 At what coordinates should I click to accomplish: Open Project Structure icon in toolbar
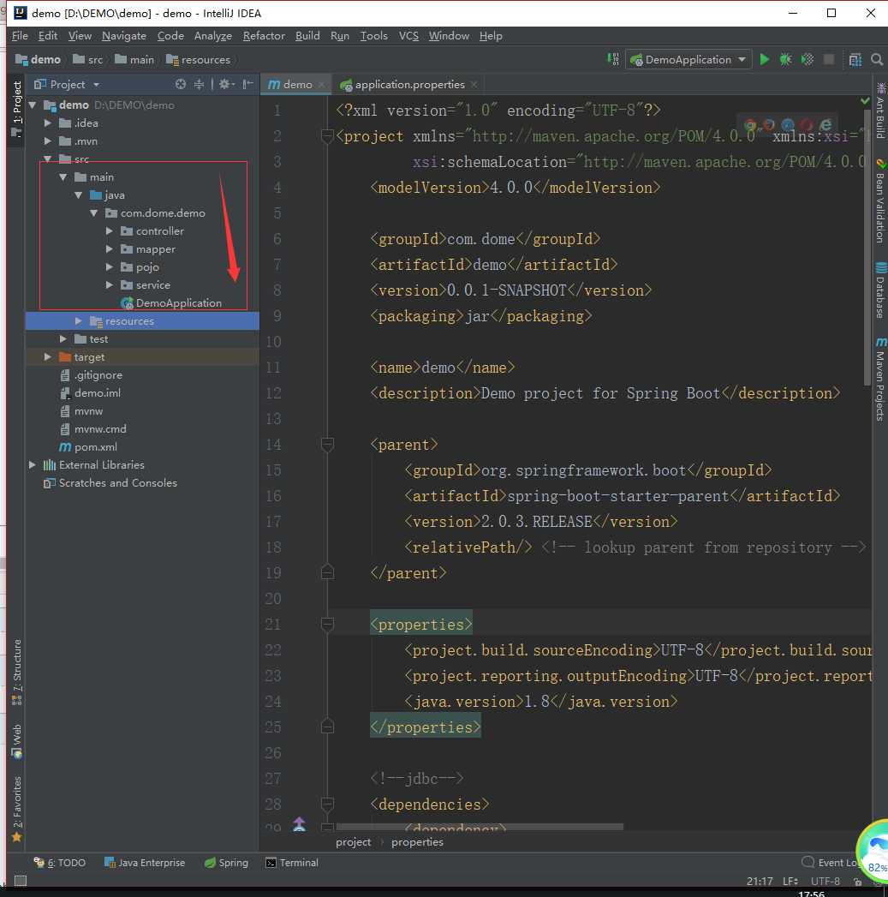(x=855, y=59)
